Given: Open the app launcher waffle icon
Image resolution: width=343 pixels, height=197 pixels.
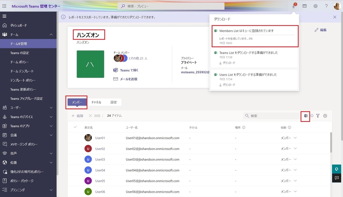Looking at the screenshot, I should point(5,6).
